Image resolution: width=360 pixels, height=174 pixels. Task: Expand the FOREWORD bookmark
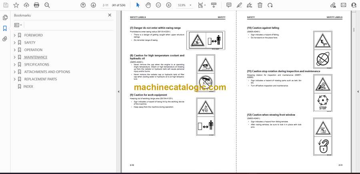pyautogui.click(x=15, y=35)
